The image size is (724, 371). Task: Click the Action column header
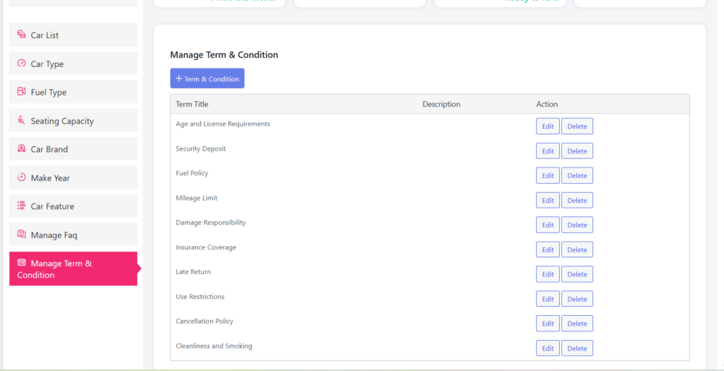[x=547, y=105]
